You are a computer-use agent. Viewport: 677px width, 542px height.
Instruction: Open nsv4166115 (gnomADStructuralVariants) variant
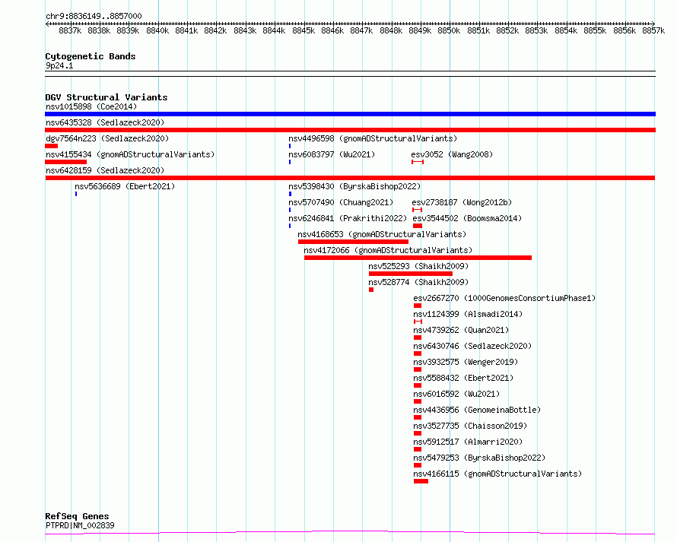coord(497,474)
